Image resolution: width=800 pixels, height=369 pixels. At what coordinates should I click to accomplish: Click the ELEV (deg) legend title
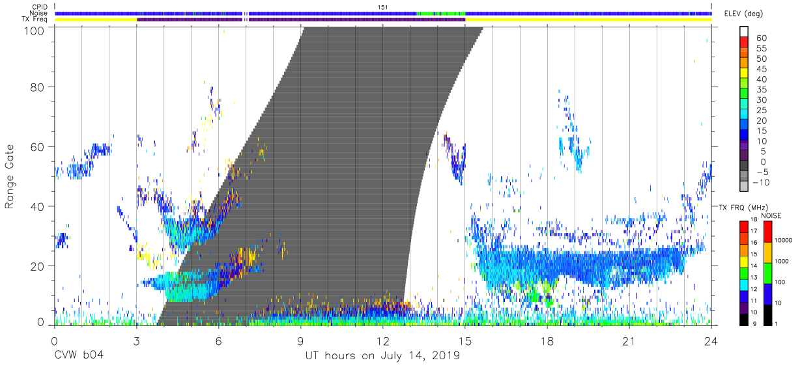(744, 13)
